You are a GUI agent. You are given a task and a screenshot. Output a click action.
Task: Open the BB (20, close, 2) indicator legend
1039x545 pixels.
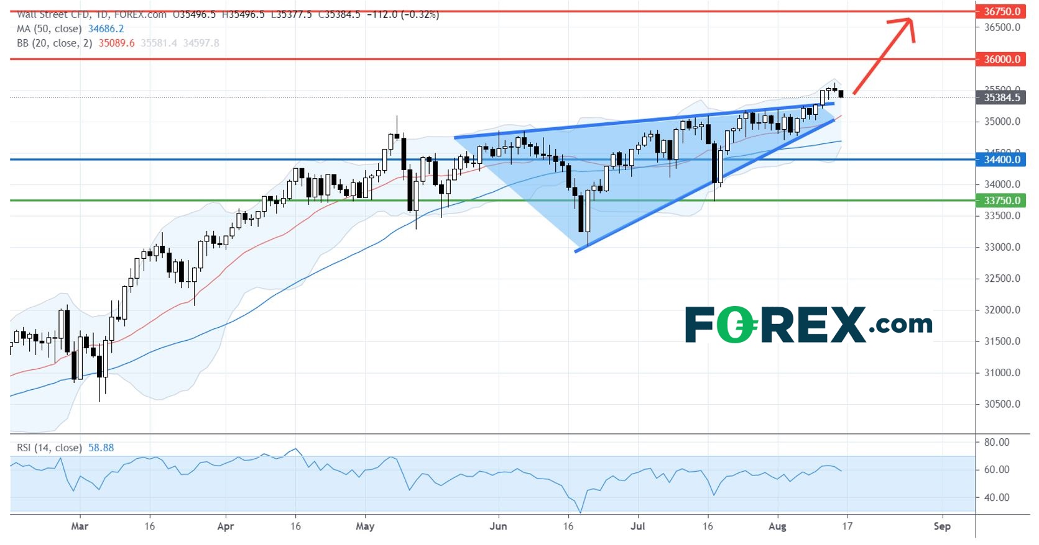click(54, 43)
